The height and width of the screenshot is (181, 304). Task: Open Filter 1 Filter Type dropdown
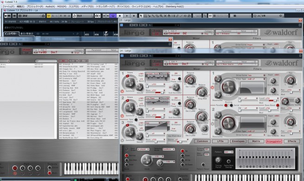[x=256, y=79]
